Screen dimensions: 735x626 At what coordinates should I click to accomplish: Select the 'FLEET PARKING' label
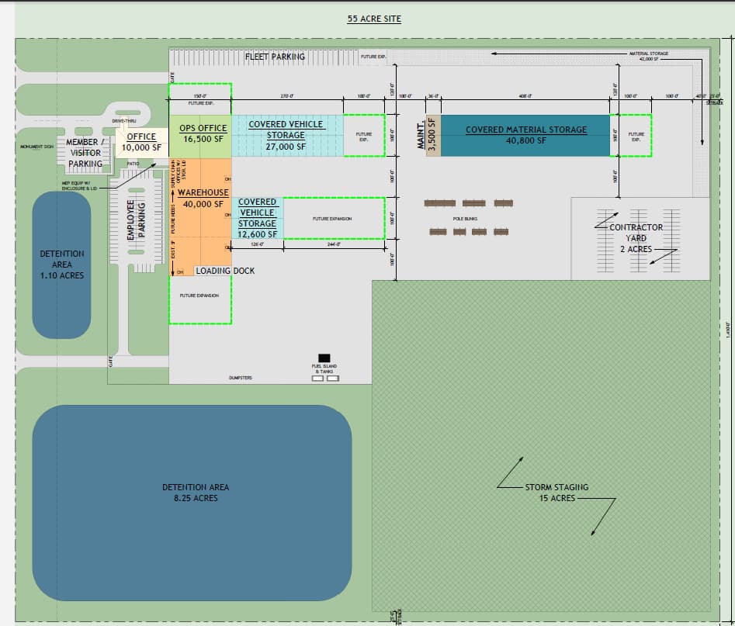(x=276, y=57)
